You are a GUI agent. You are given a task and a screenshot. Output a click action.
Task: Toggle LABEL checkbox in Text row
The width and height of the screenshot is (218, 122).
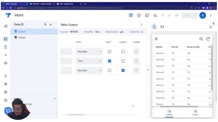123,61
